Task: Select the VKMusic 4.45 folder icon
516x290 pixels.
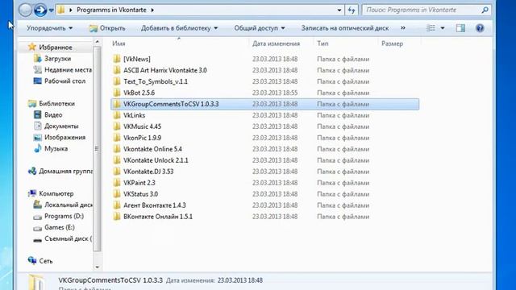Action: pos(116,126)
